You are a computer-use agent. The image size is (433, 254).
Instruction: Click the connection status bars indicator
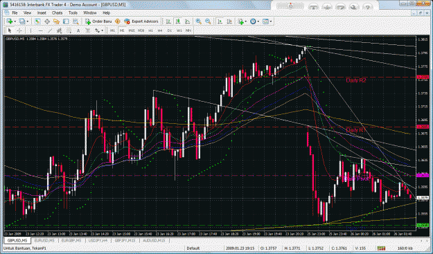click(x=381, y=248)
